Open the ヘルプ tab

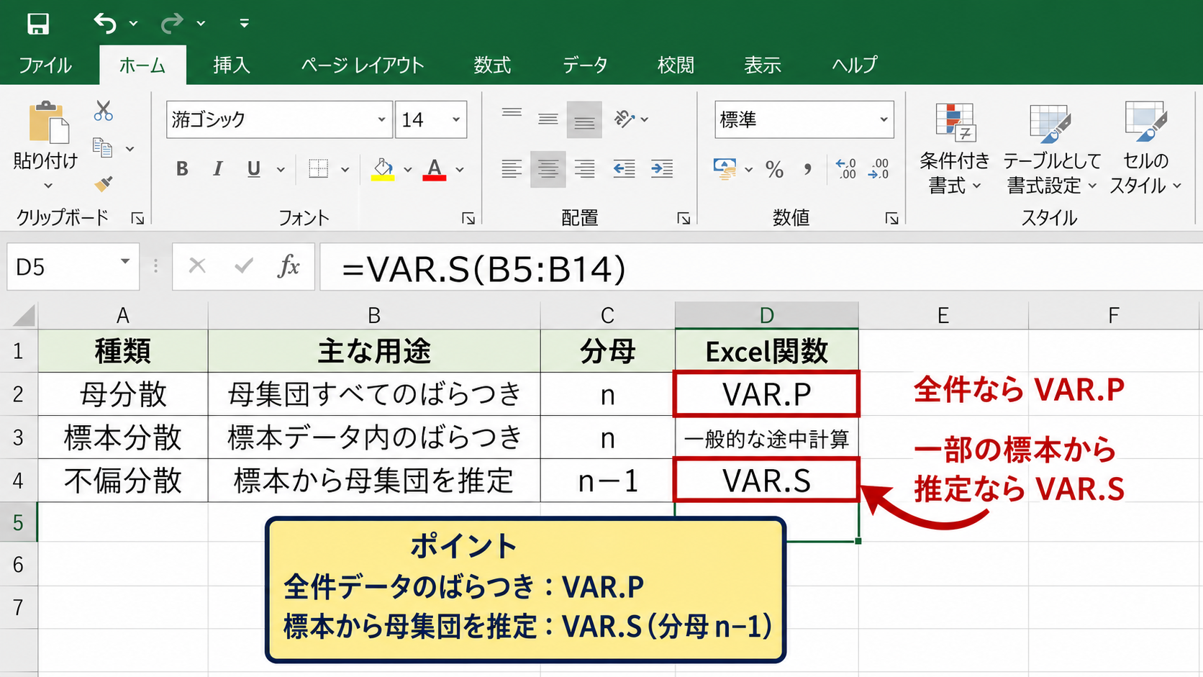point(855,65)
